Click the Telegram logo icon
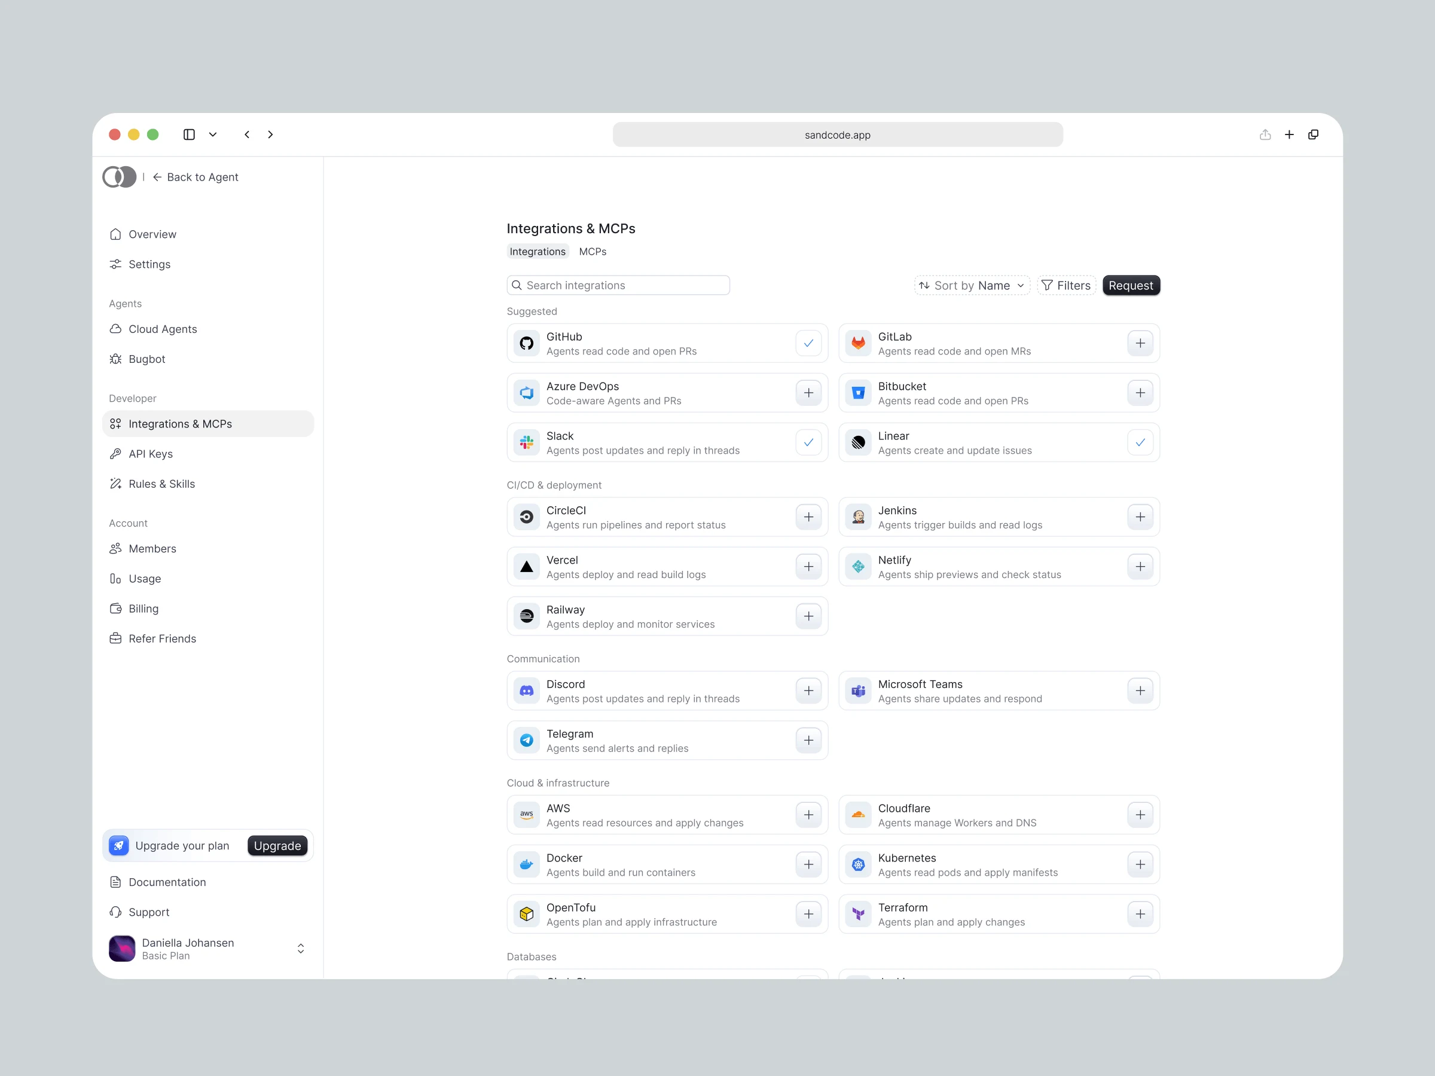Image resolution: width=1435 pixels, height=1076 pixels. (x=527, y=740)
